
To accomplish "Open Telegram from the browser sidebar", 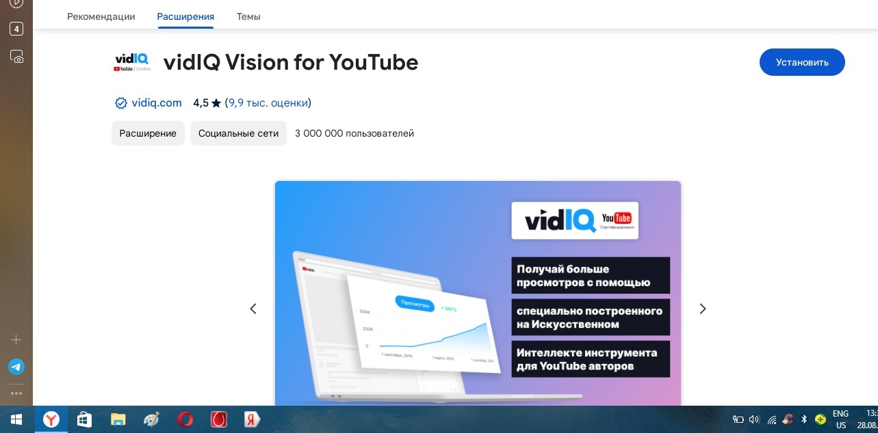I will (16, 367).
